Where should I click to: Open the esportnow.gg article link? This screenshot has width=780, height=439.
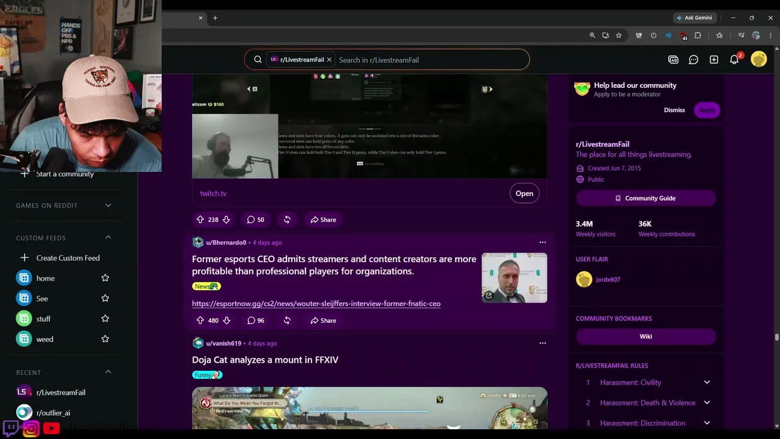click(316, 303)
